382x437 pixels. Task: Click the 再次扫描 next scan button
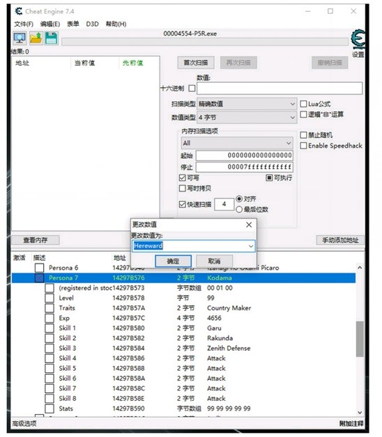238,63
